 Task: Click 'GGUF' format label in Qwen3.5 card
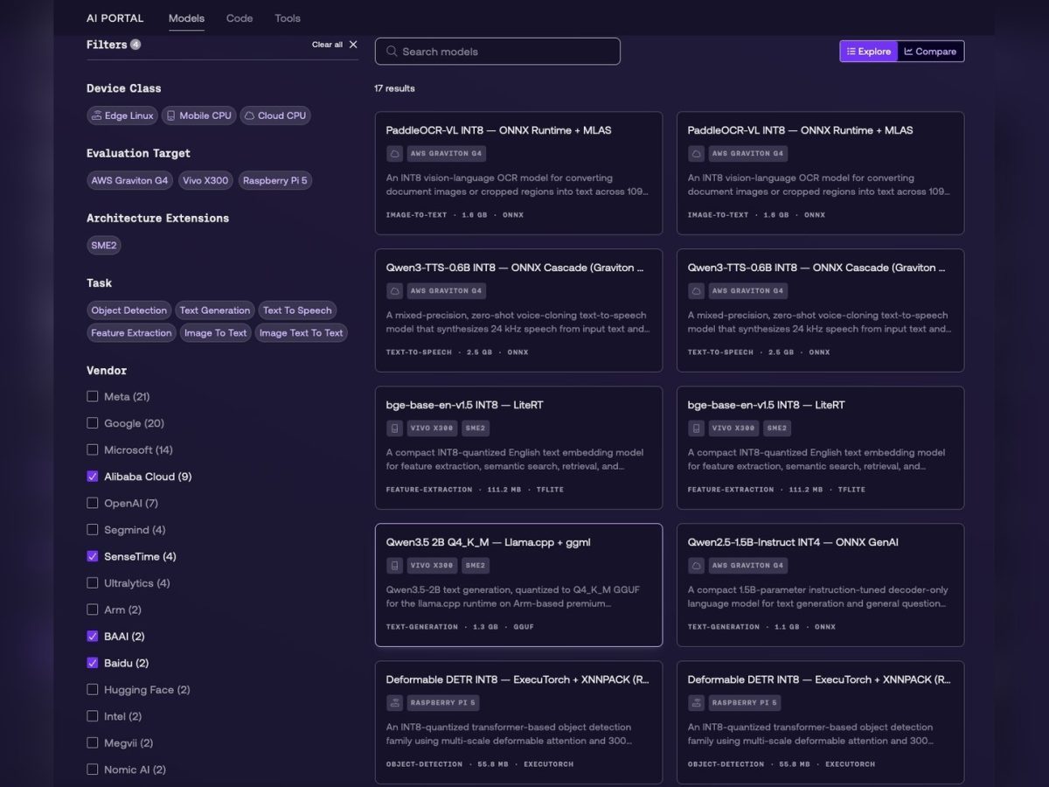coord(524,627)
